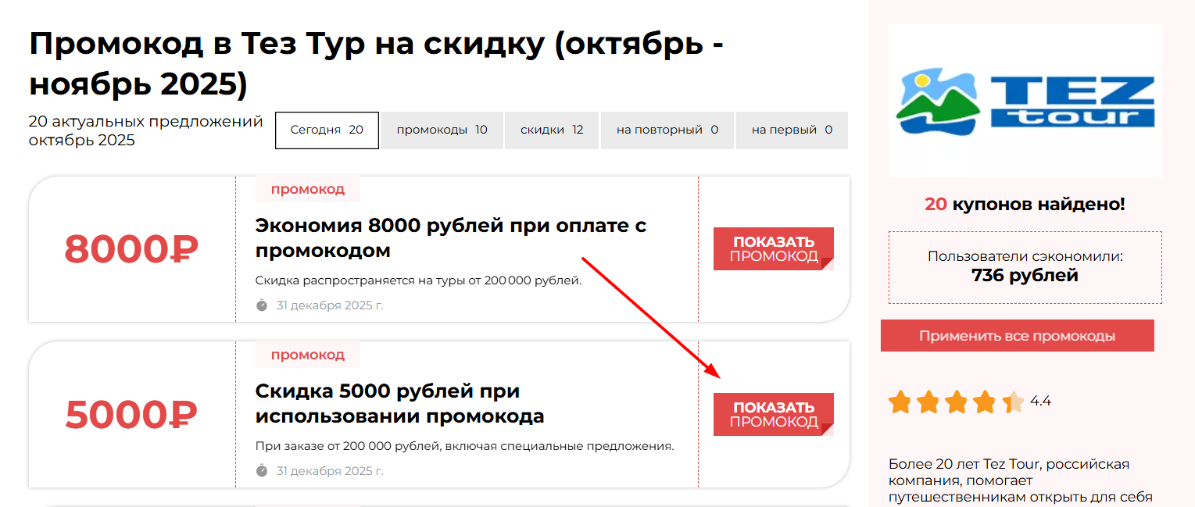The image size is (1195, 507).
Task: Open the "скидки 12" tab
Action: 552,130
